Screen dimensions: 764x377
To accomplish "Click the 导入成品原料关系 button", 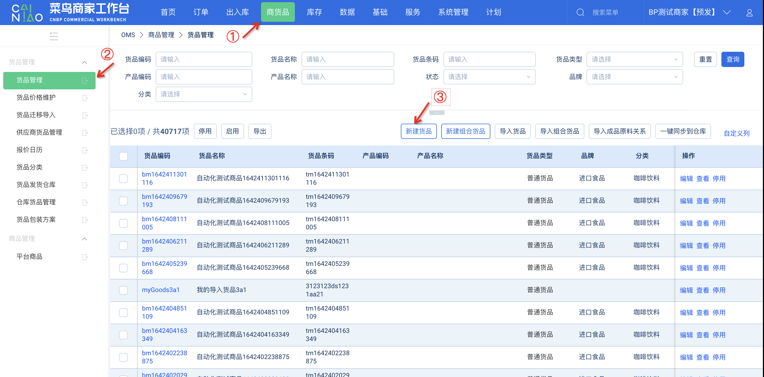I will click(x=620, y=131).
